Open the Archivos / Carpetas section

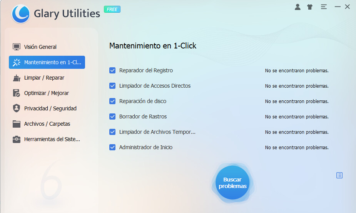47,124
